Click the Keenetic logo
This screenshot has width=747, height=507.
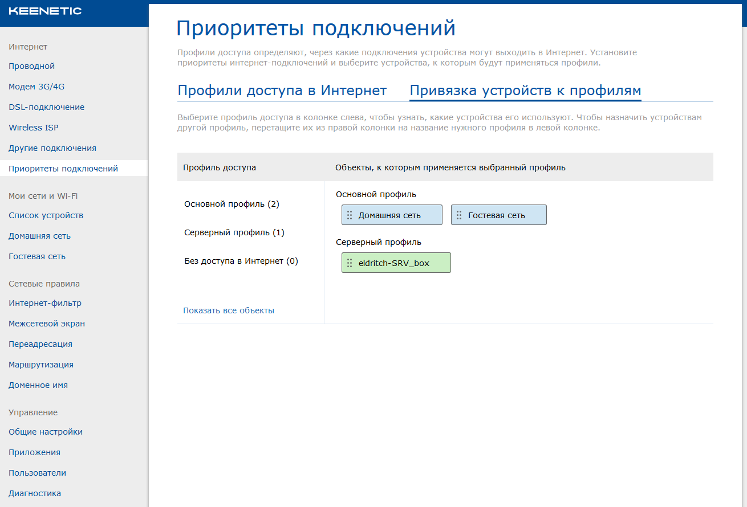pyautogui.click(x=45, y=11)
